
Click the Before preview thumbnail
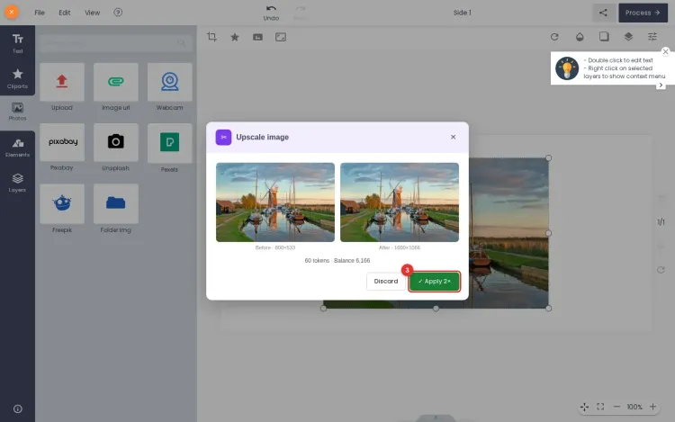coord(275,202)
